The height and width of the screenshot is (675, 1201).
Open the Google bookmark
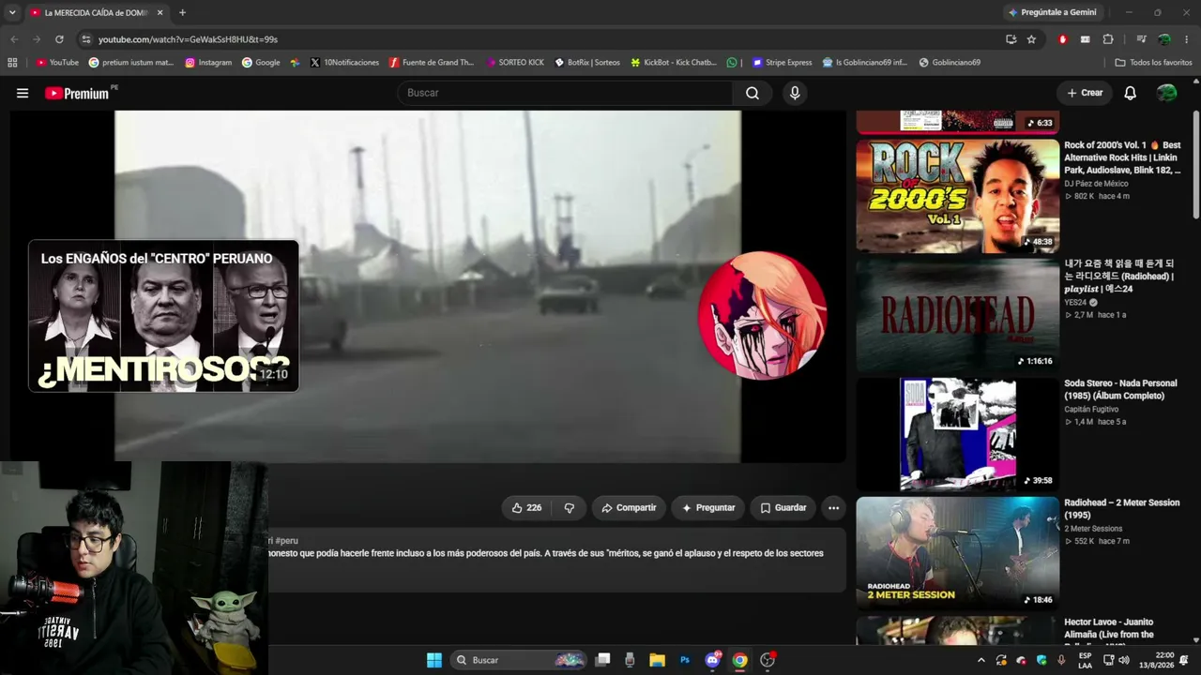pyautogui.click(x=261, y=63)
